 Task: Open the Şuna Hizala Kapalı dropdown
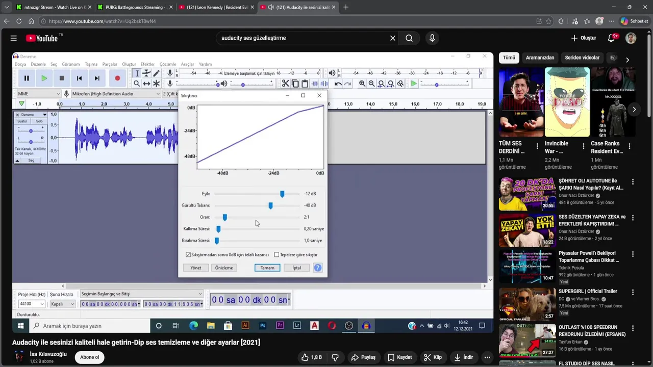click(x=62, y=304)
